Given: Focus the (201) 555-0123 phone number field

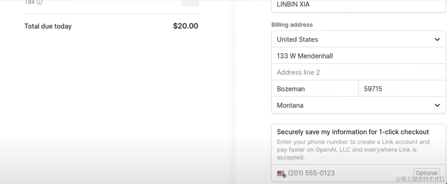Looking at the screenshot, I should [339, 173].
